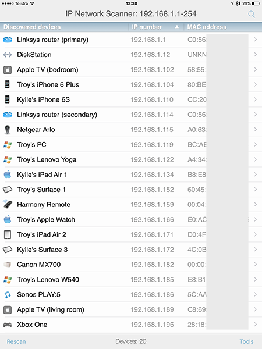This screenshot has height=349, width=262.
Task: Click IP address 192.168.1.159
Action: tap(152, 205)
